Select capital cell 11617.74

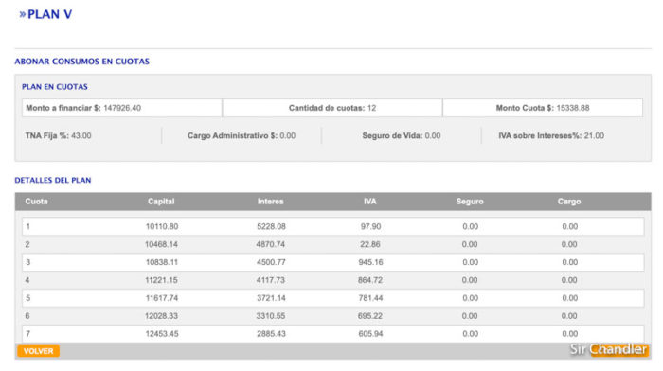(162, 298)
